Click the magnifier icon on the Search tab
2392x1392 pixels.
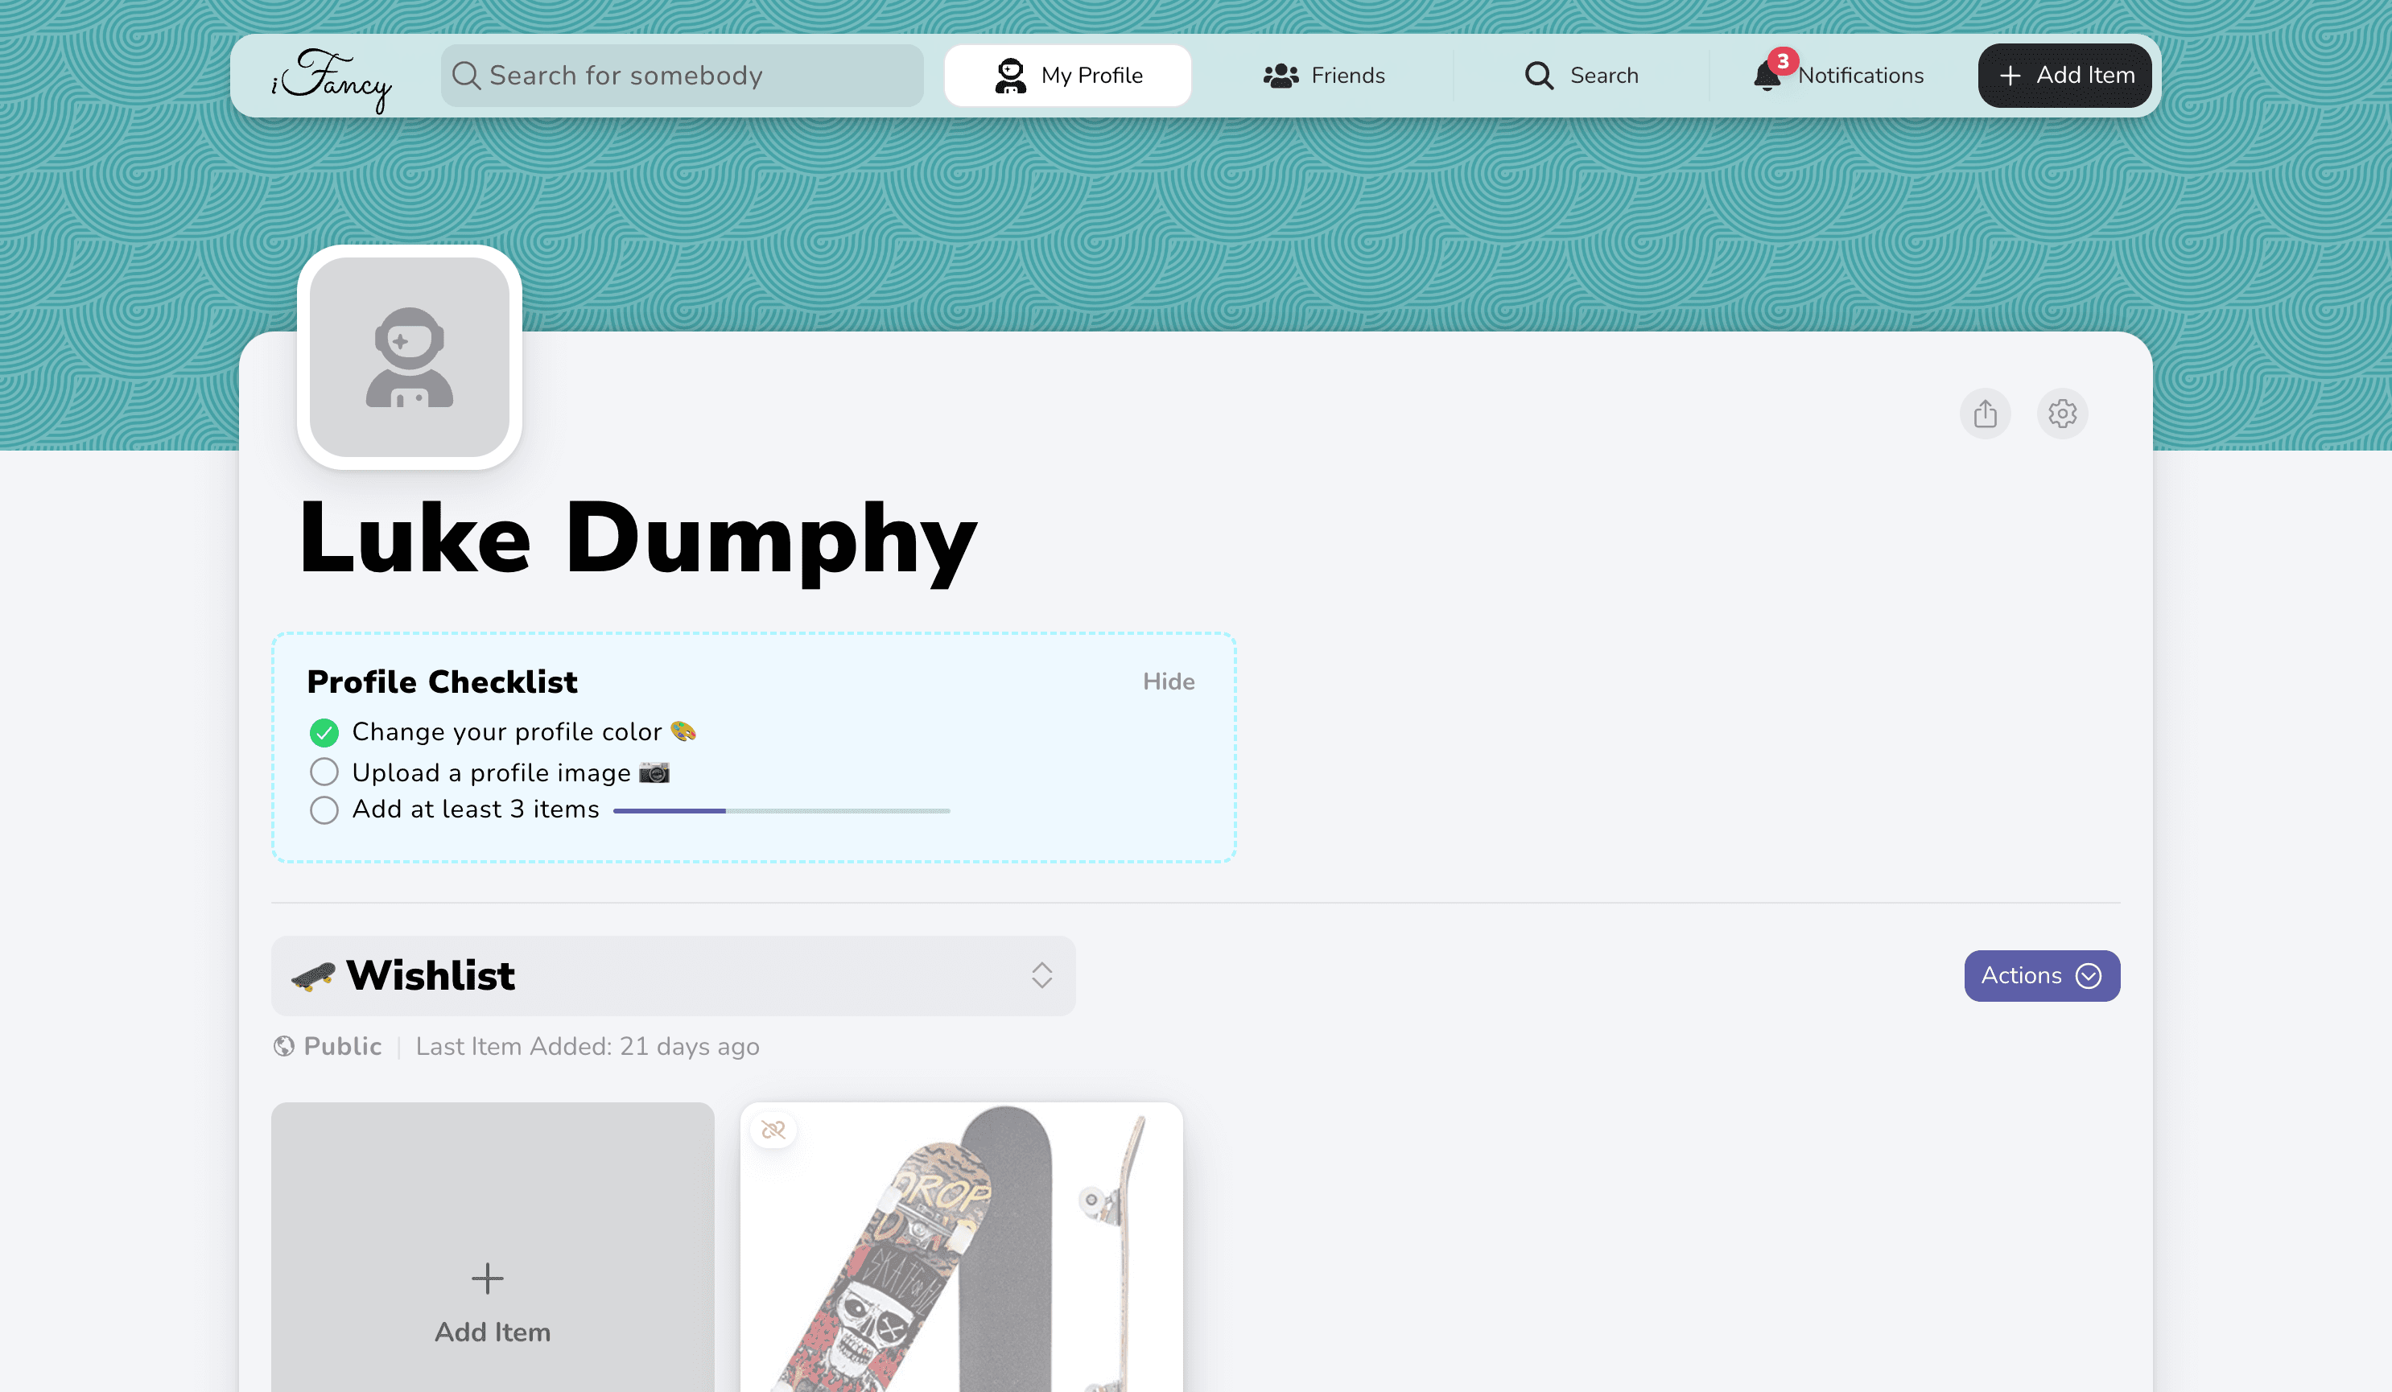coord(1539,75)
